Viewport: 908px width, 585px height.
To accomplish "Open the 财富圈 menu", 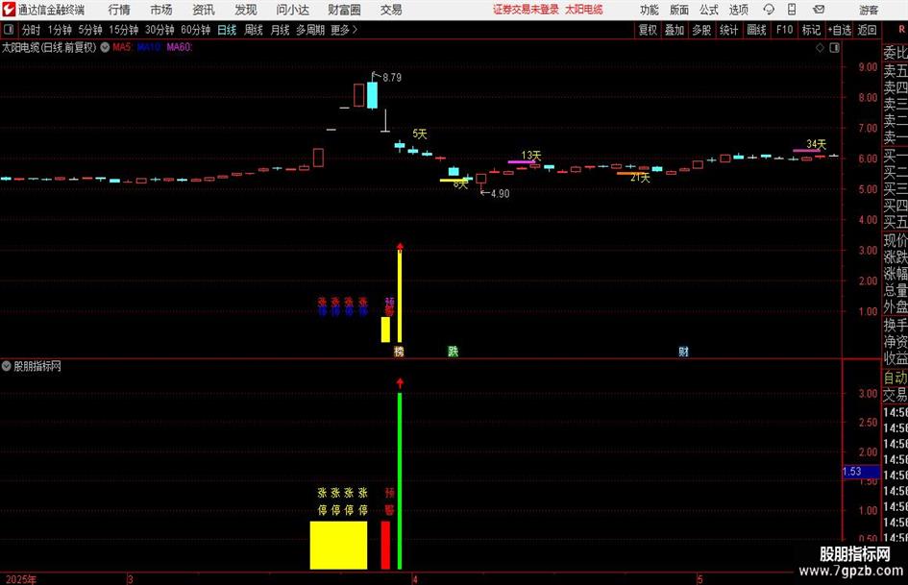I will coord(344,10).
